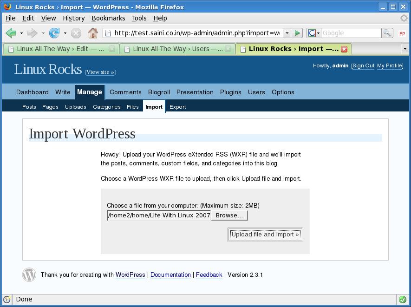The width and height of the screenshot is (411, 307).
Task: Open the Categories submenu
Action: (107, 107)
